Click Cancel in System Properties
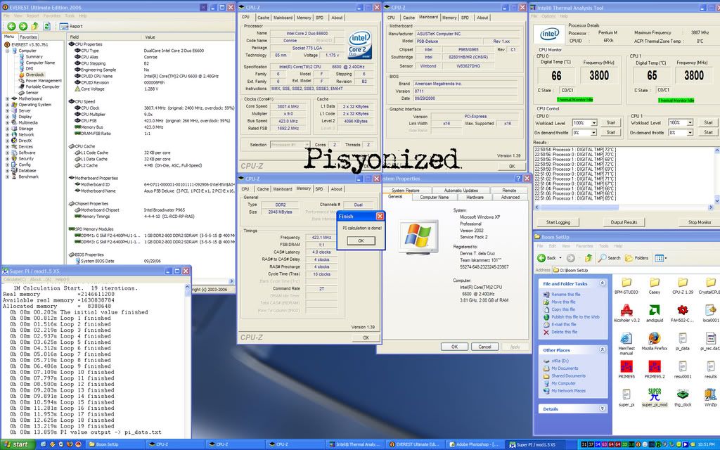The image size is (720, 450). point(484,347)
